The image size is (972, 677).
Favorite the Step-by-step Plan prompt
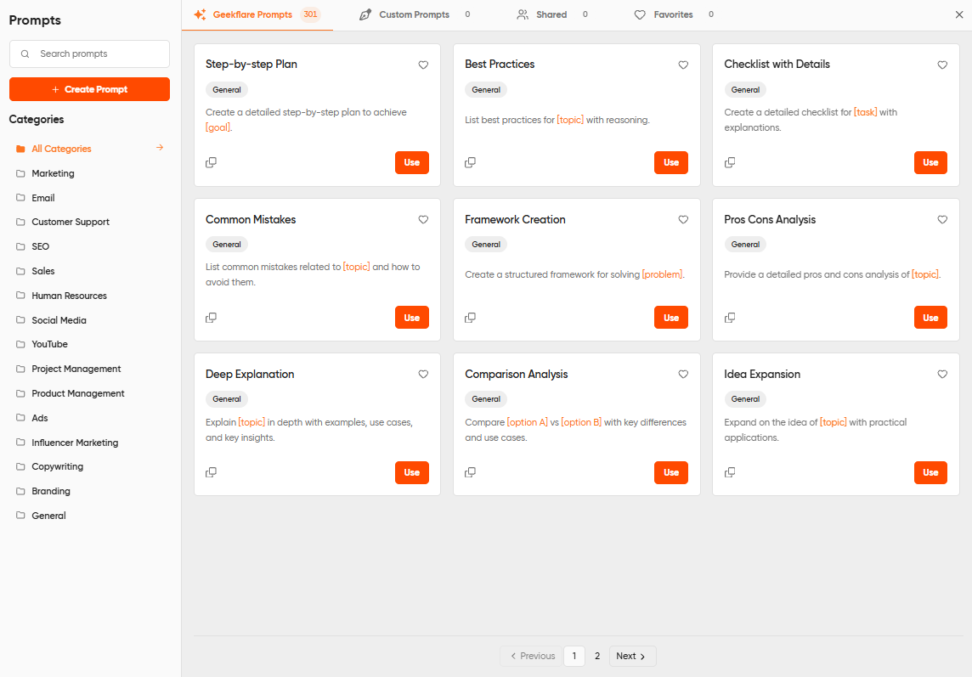coord(423,65)
